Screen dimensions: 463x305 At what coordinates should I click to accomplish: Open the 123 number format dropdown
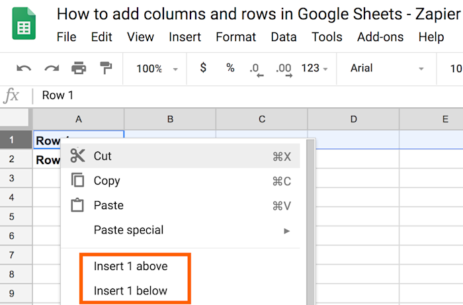pyautogui.click(x=314, y=68)
